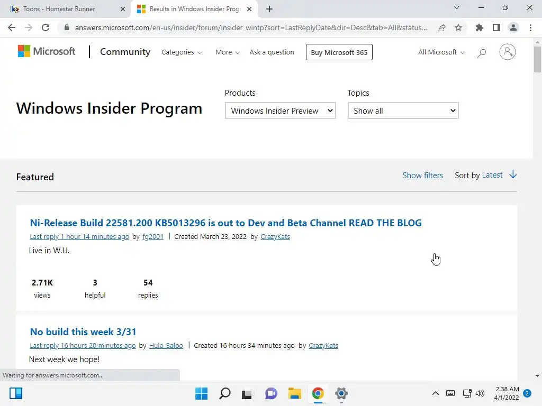Click the Community link

tap(125, 52)
